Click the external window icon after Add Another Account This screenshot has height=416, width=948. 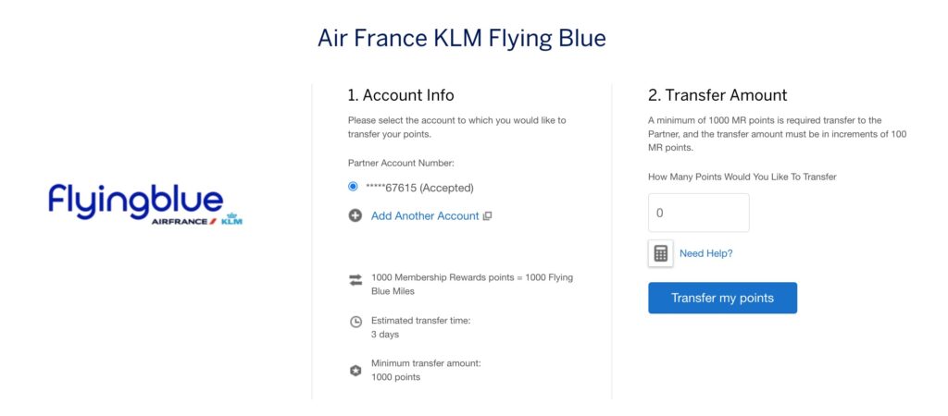[487, 216]
